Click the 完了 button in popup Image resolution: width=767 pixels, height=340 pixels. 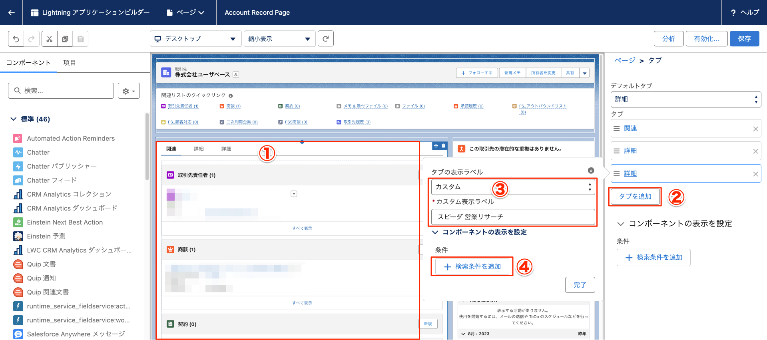[580, 285]
